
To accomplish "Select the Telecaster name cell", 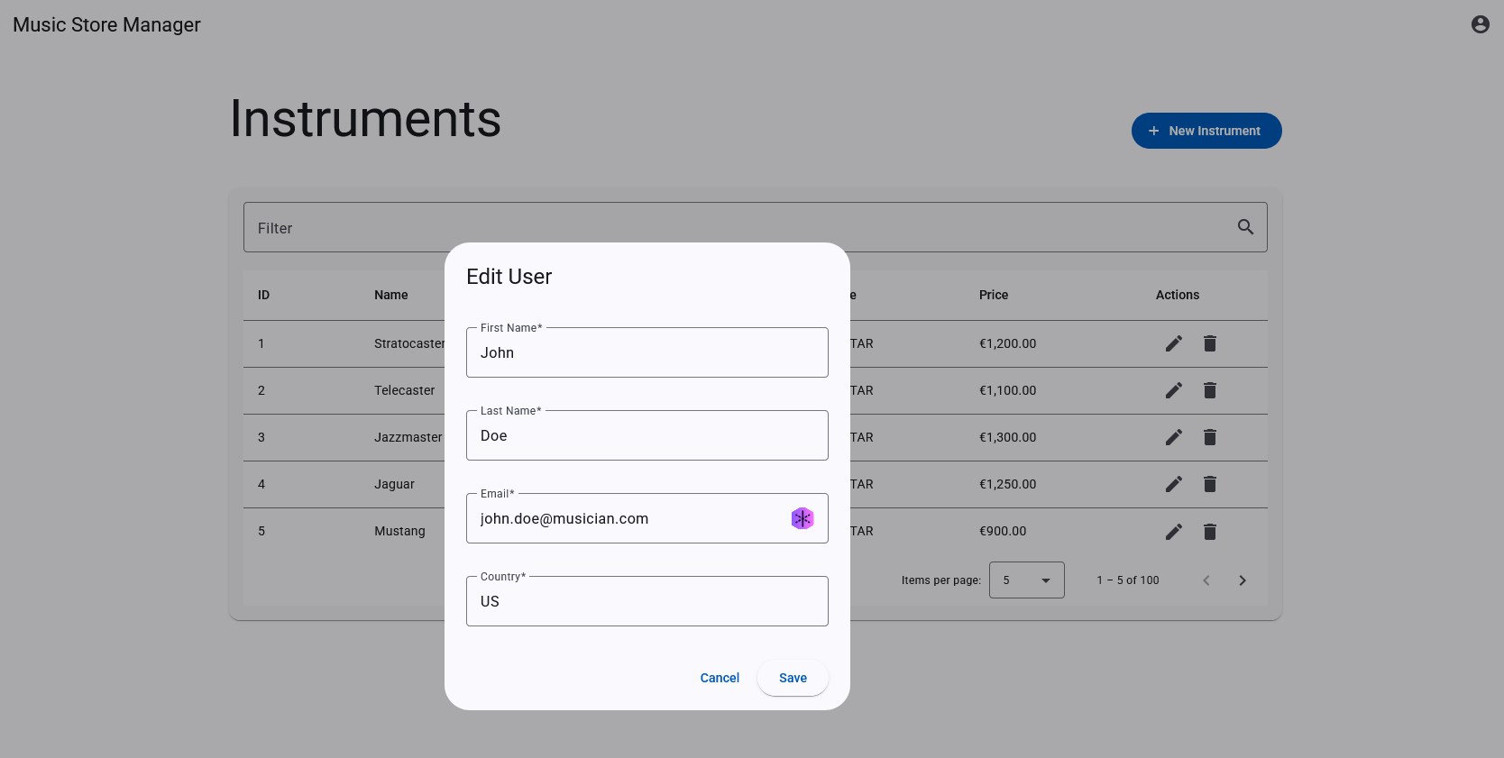I will click(404, 390).
